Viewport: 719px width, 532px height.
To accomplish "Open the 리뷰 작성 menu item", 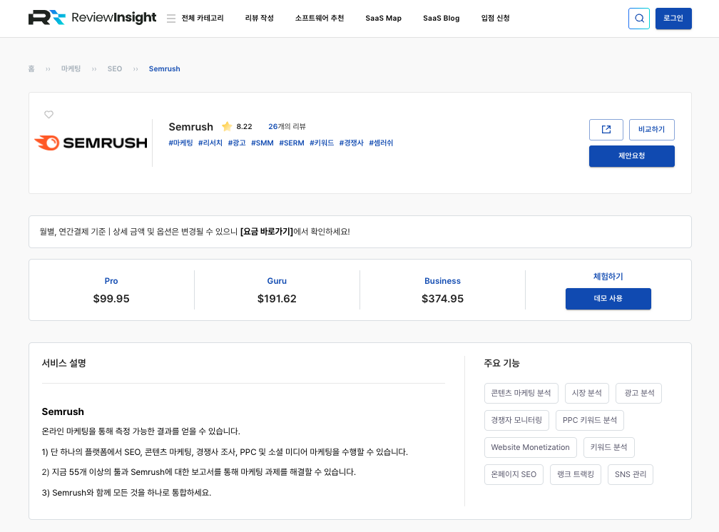I will [259, 19].
